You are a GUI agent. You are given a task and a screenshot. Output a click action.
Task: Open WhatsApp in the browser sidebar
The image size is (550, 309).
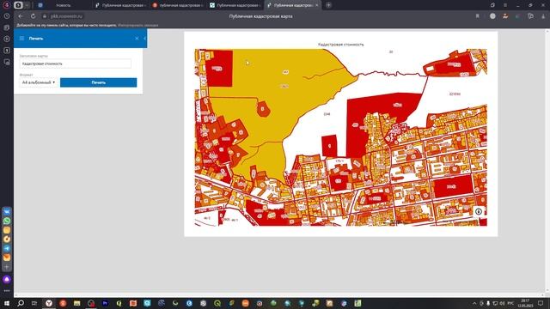(7, 221)
